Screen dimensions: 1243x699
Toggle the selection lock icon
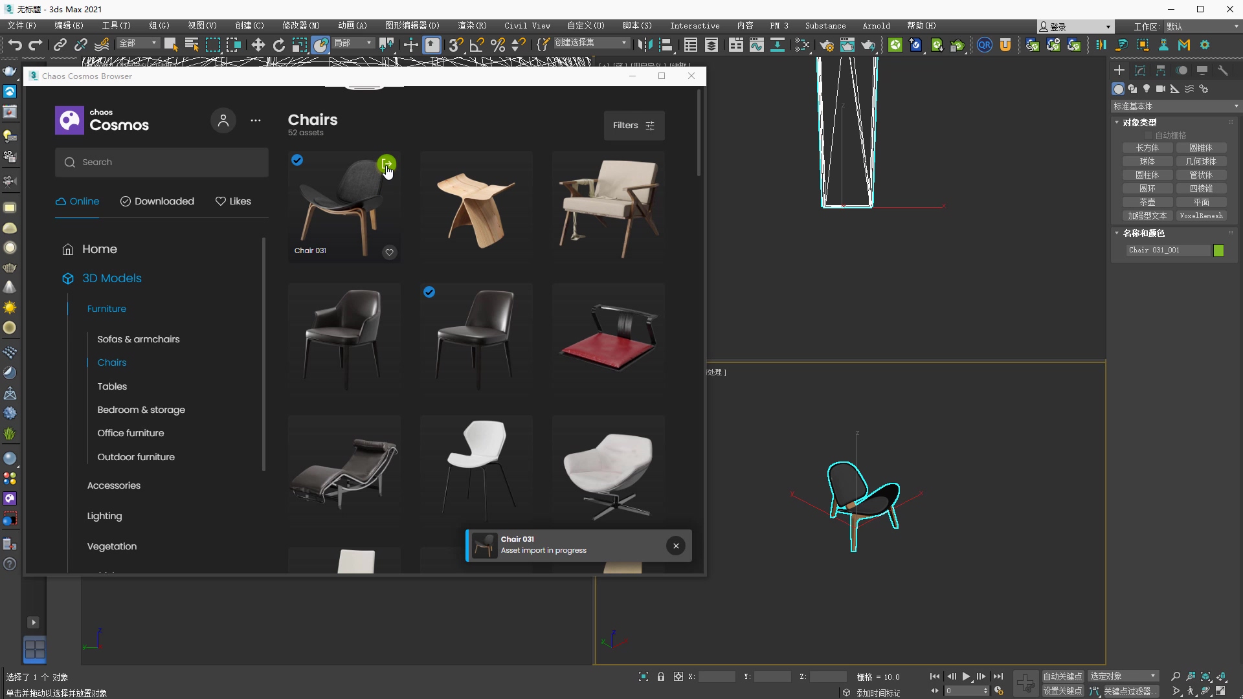(661, 676)
